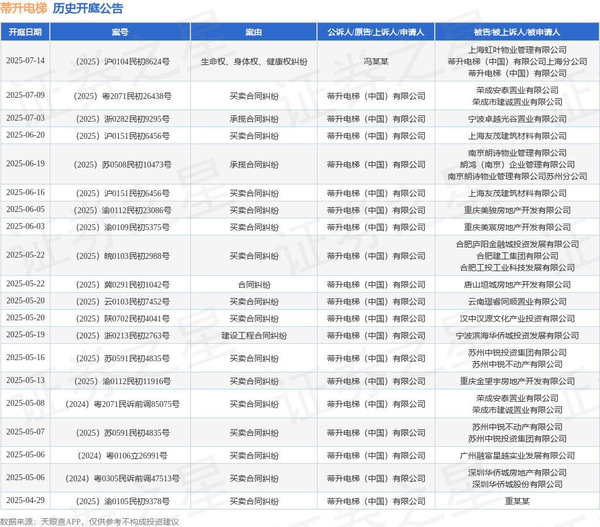Click 蒂升电梯（中国）有限公司上海分公司 text
This screenshot has height=527, width=600.
(x=517, y=61)
